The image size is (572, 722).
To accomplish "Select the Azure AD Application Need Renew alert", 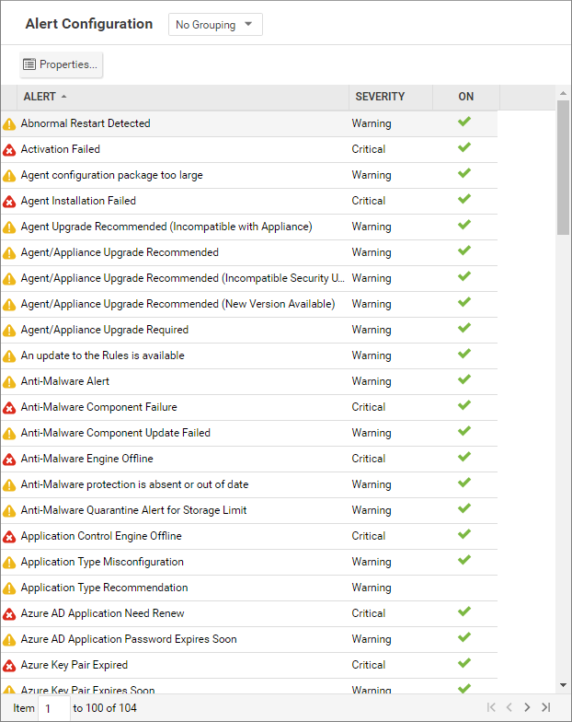I will [102, 613].
